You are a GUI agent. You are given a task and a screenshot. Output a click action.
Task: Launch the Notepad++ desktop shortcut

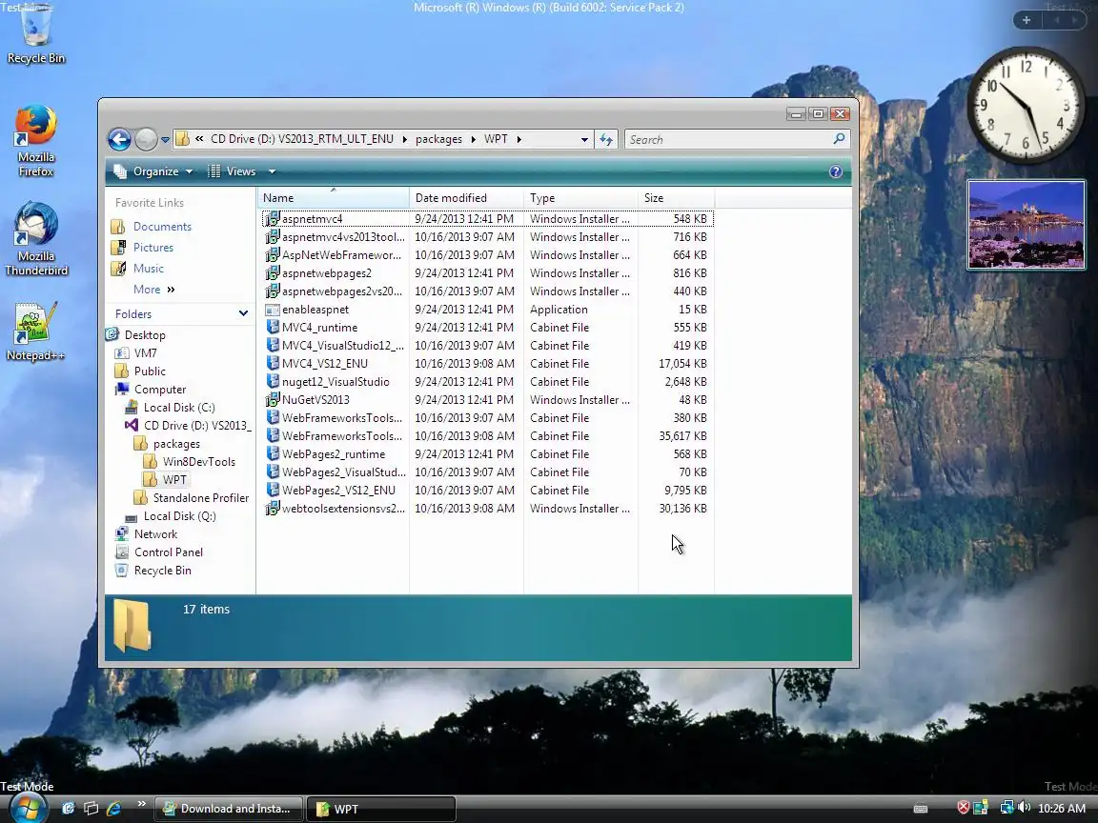point(35,331)
